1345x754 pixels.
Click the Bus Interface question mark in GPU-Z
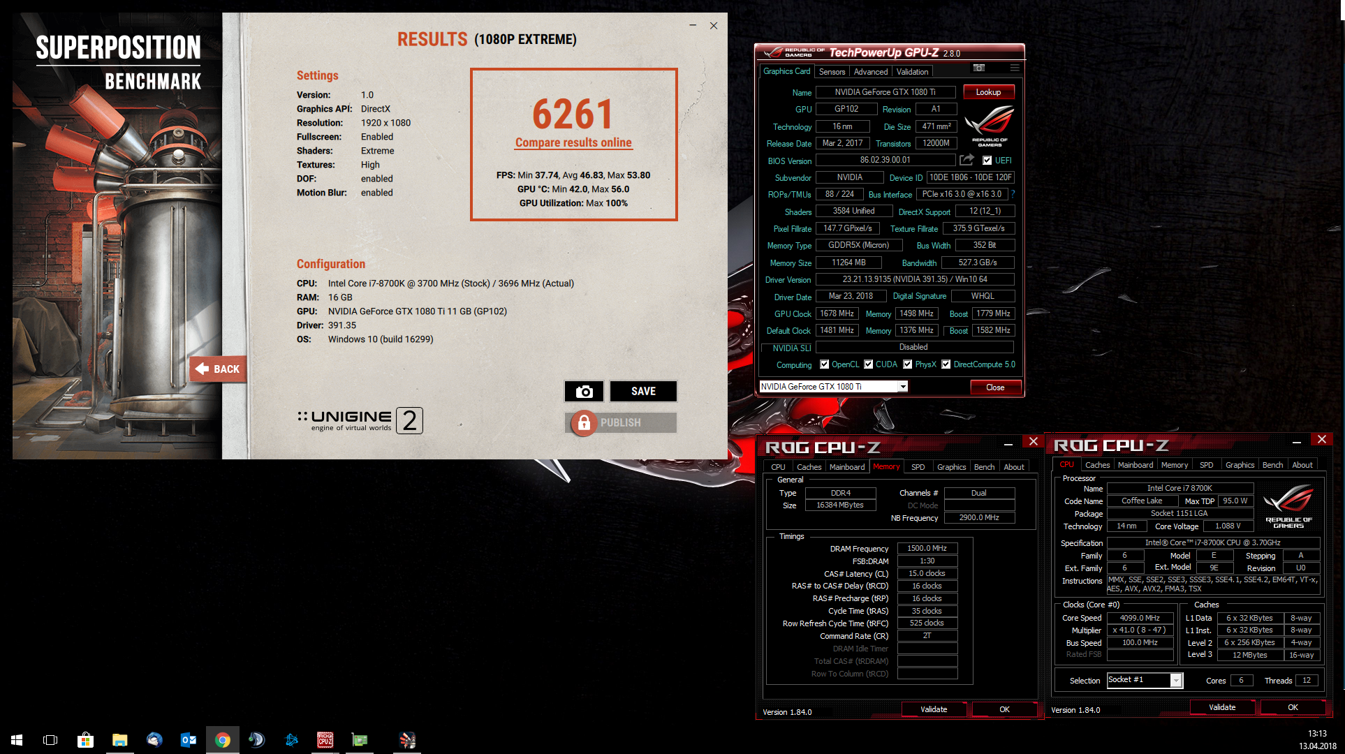[x=1013, y=194]
